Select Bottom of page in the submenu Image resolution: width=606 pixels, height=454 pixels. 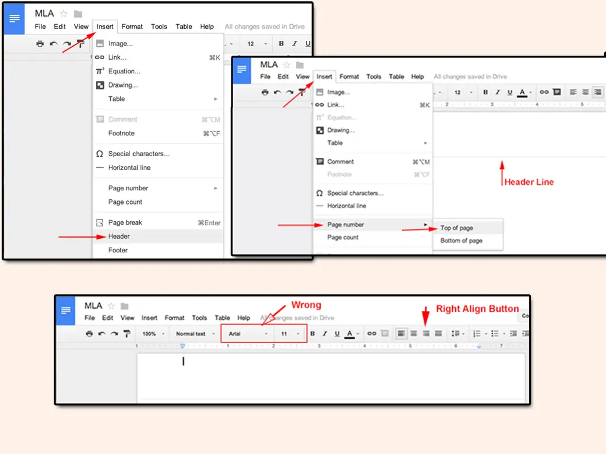(x=462, y=241)
